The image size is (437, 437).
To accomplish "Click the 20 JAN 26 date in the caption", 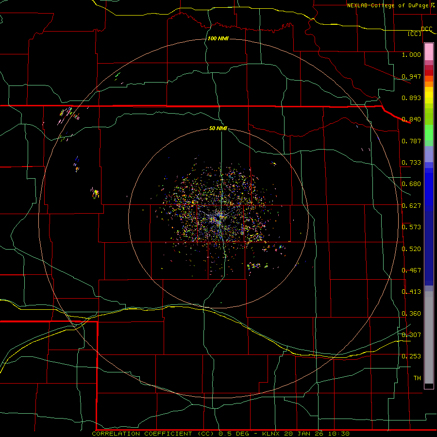I will (303, 434).
